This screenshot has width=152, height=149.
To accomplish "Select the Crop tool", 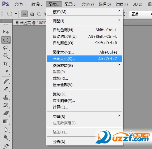I will click(x=6, y=64).
